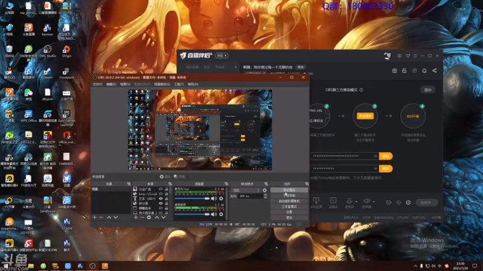Toggle lock on first source row
Viewport: 483px width, 271px height.
(x=167, y=189)
